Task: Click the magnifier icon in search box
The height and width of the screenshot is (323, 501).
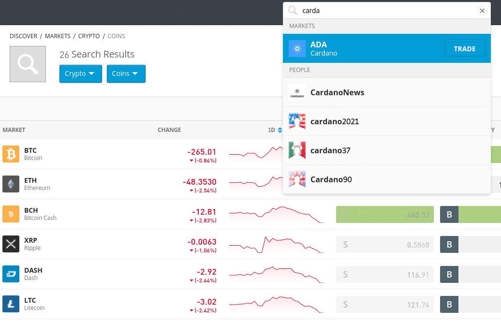Action: (x=293, y=11)
